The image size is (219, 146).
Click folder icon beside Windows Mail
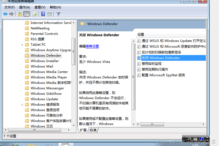[27, 66]
